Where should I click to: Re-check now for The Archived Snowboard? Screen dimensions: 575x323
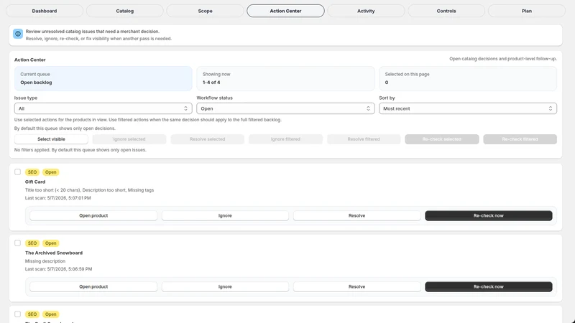[x=489, y=286]
